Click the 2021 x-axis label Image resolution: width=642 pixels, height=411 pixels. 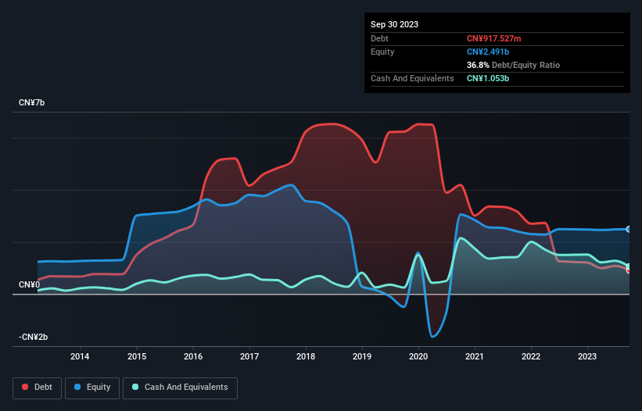click(x=475, y=356)
